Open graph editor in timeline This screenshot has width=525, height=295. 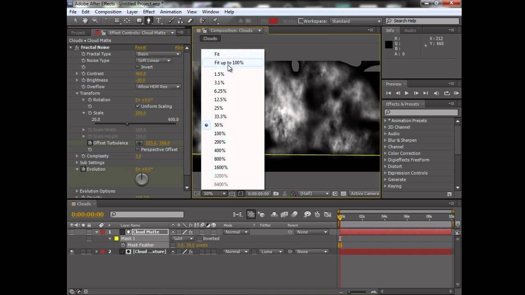point(328,214)
